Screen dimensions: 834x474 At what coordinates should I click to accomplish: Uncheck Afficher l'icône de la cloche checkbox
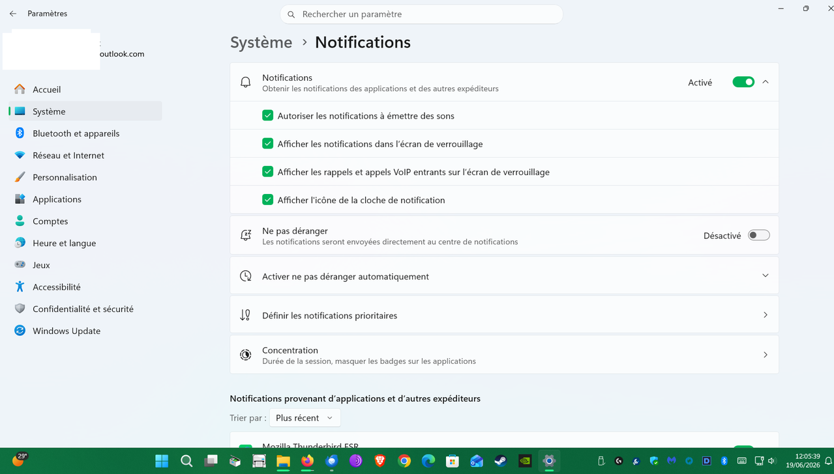(267, 200)
